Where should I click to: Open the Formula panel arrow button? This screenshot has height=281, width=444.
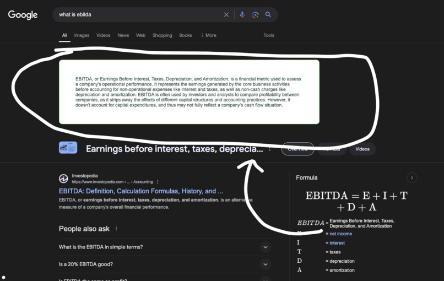[412, 177]
